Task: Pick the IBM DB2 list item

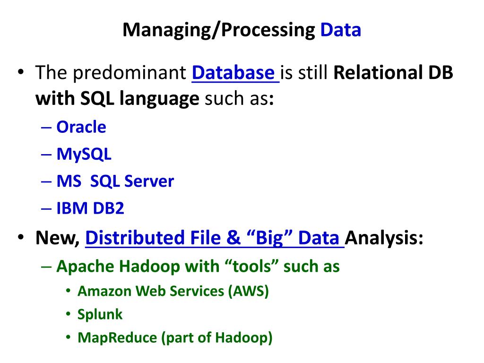Action: [x=90, y=208]
